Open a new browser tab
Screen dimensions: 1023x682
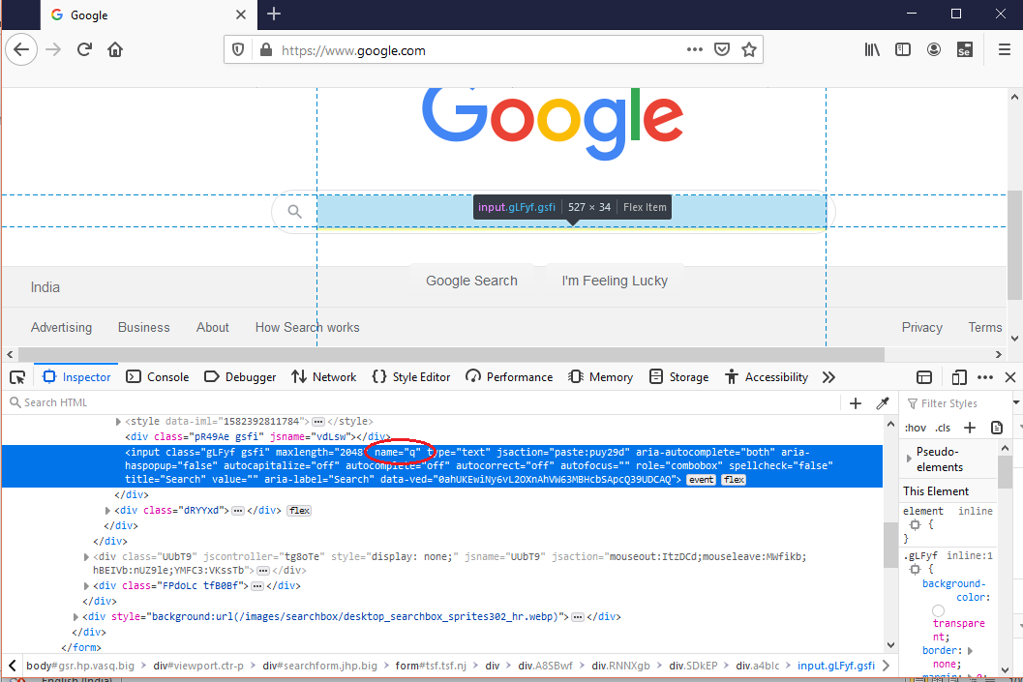pyautogui.click(x=274, y=14)
